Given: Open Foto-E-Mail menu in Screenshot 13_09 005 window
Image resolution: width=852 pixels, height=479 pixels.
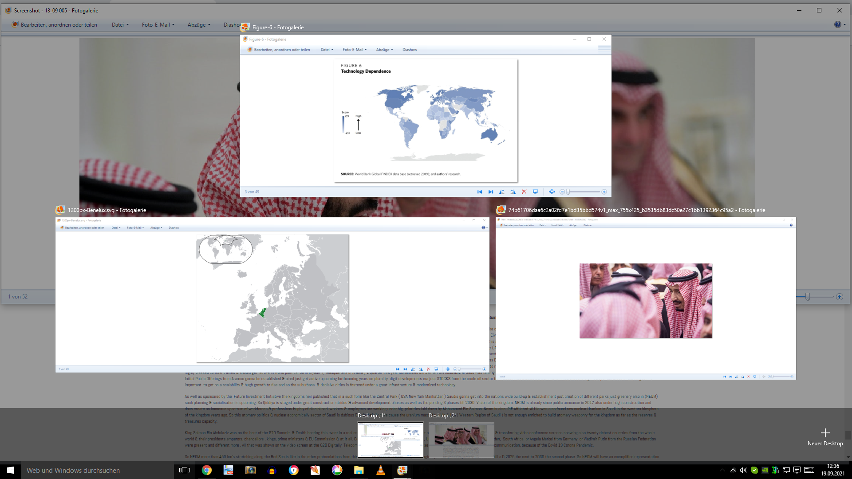Looking at the screenshot, I should [158, 25].
